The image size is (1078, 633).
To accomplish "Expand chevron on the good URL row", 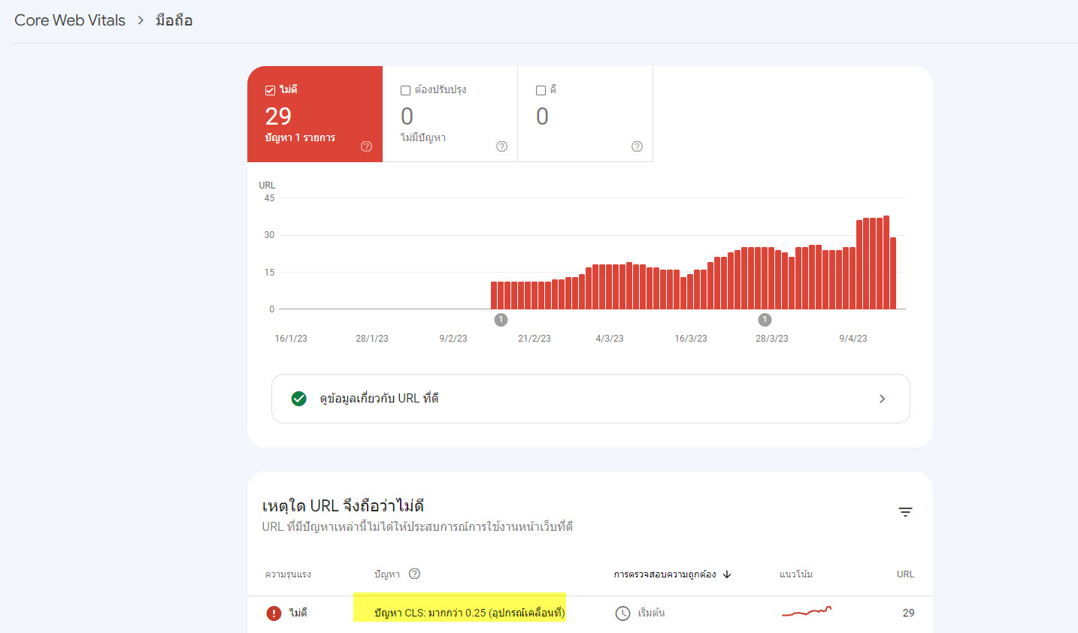I will click(882, 399).
